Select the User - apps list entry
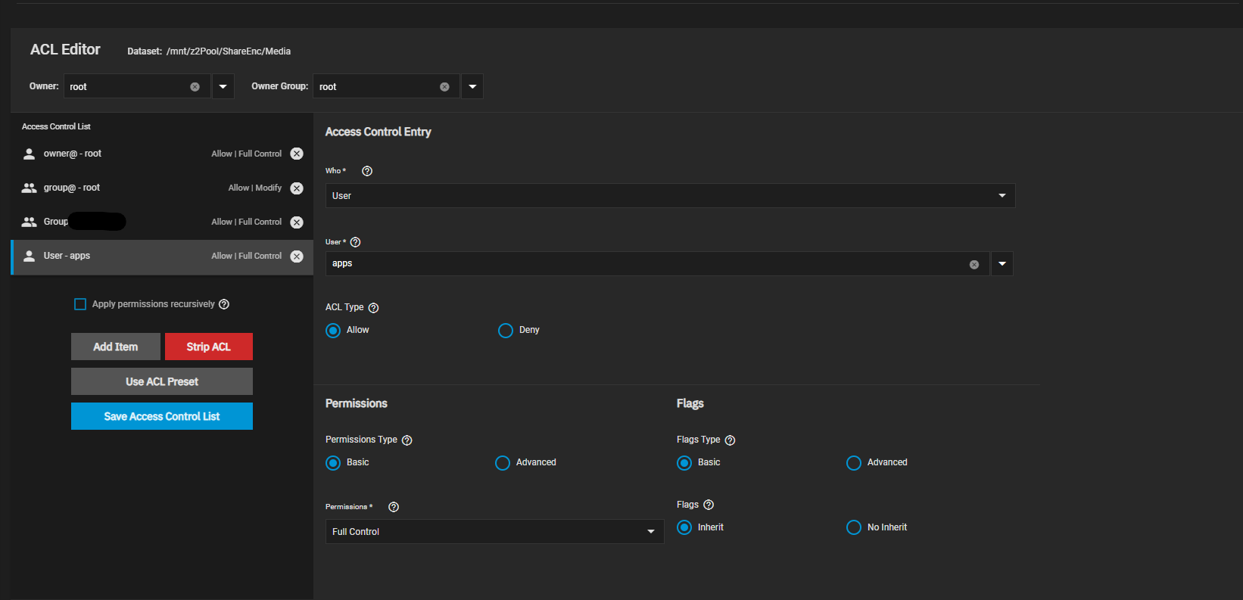This screenshot has height=600, width=1243. [x=162, y=256]
